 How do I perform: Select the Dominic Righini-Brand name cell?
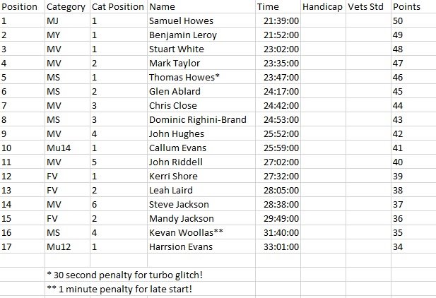198,120
